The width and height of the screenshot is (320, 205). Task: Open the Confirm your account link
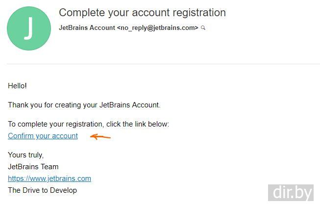tap(43, 136)
